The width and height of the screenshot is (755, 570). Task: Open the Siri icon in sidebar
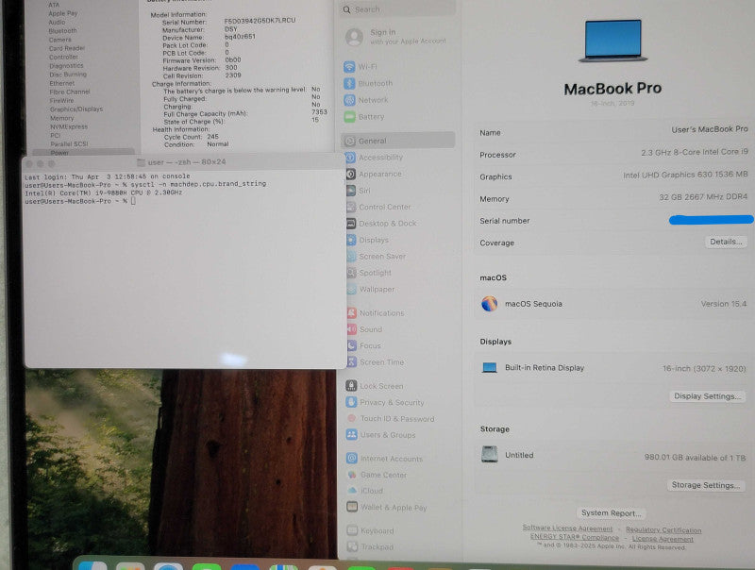pyautogui.click(x=351, y=191)
